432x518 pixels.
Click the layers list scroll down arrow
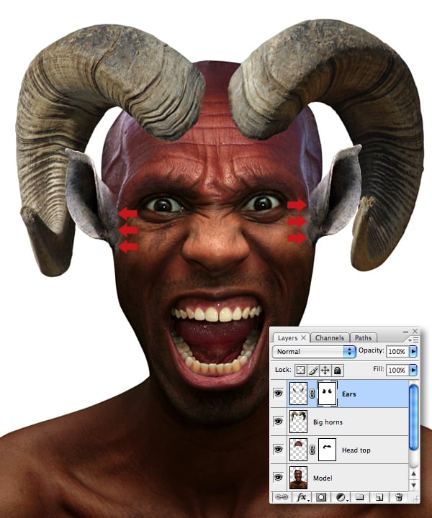pyautogui.click(x=413, y=485)
